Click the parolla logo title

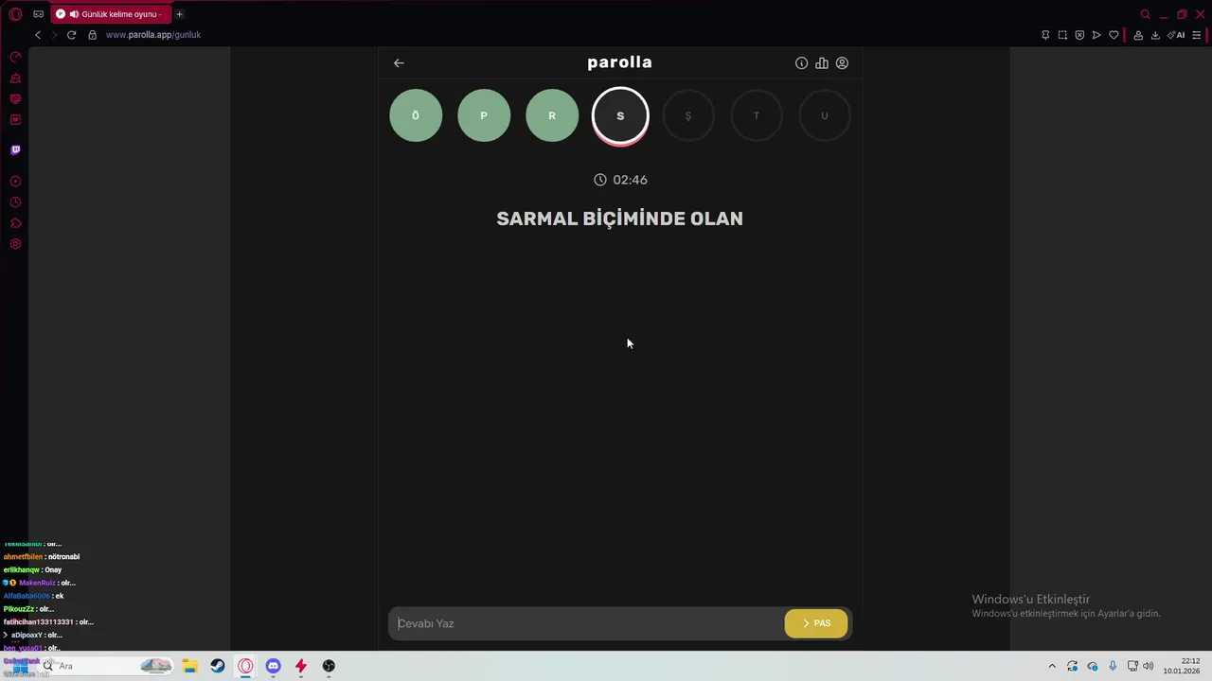(619, 62)
